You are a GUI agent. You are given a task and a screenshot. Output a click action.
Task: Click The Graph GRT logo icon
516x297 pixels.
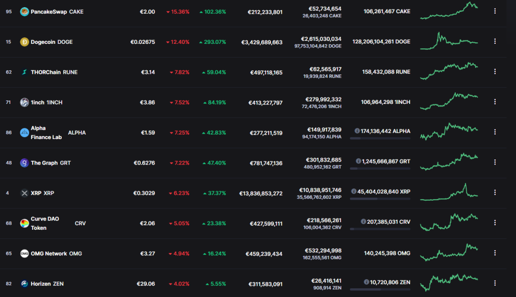pyautogui.click(x=24, y=163)
